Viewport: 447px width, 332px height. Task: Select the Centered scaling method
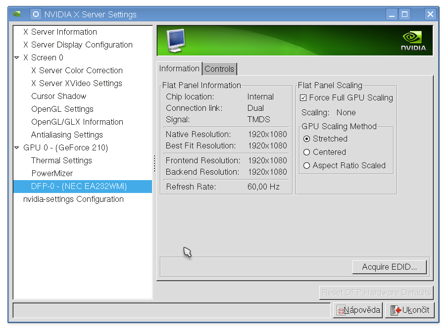click(x=307, y=152)
